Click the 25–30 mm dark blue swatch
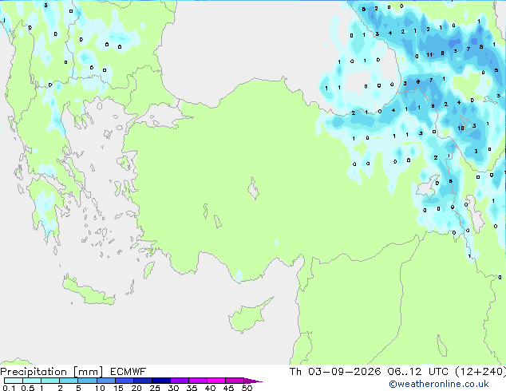The height and width of the screenshot is (391, 506). coord(161,381)
